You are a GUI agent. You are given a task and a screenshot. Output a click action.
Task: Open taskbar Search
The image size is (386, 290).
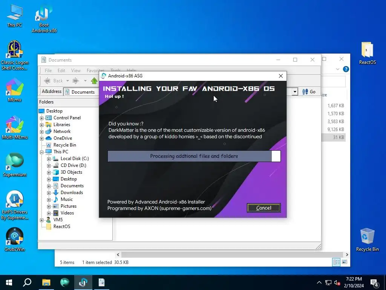(27, 282)
